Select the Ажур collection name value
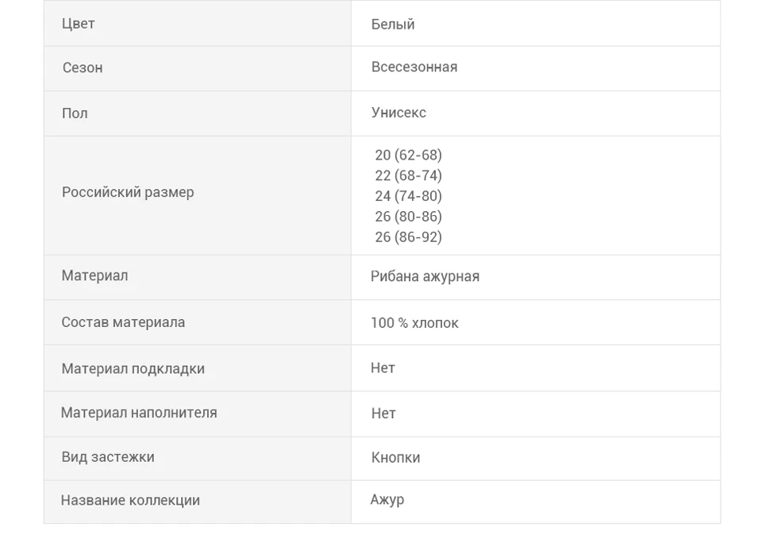 [387, 500]
